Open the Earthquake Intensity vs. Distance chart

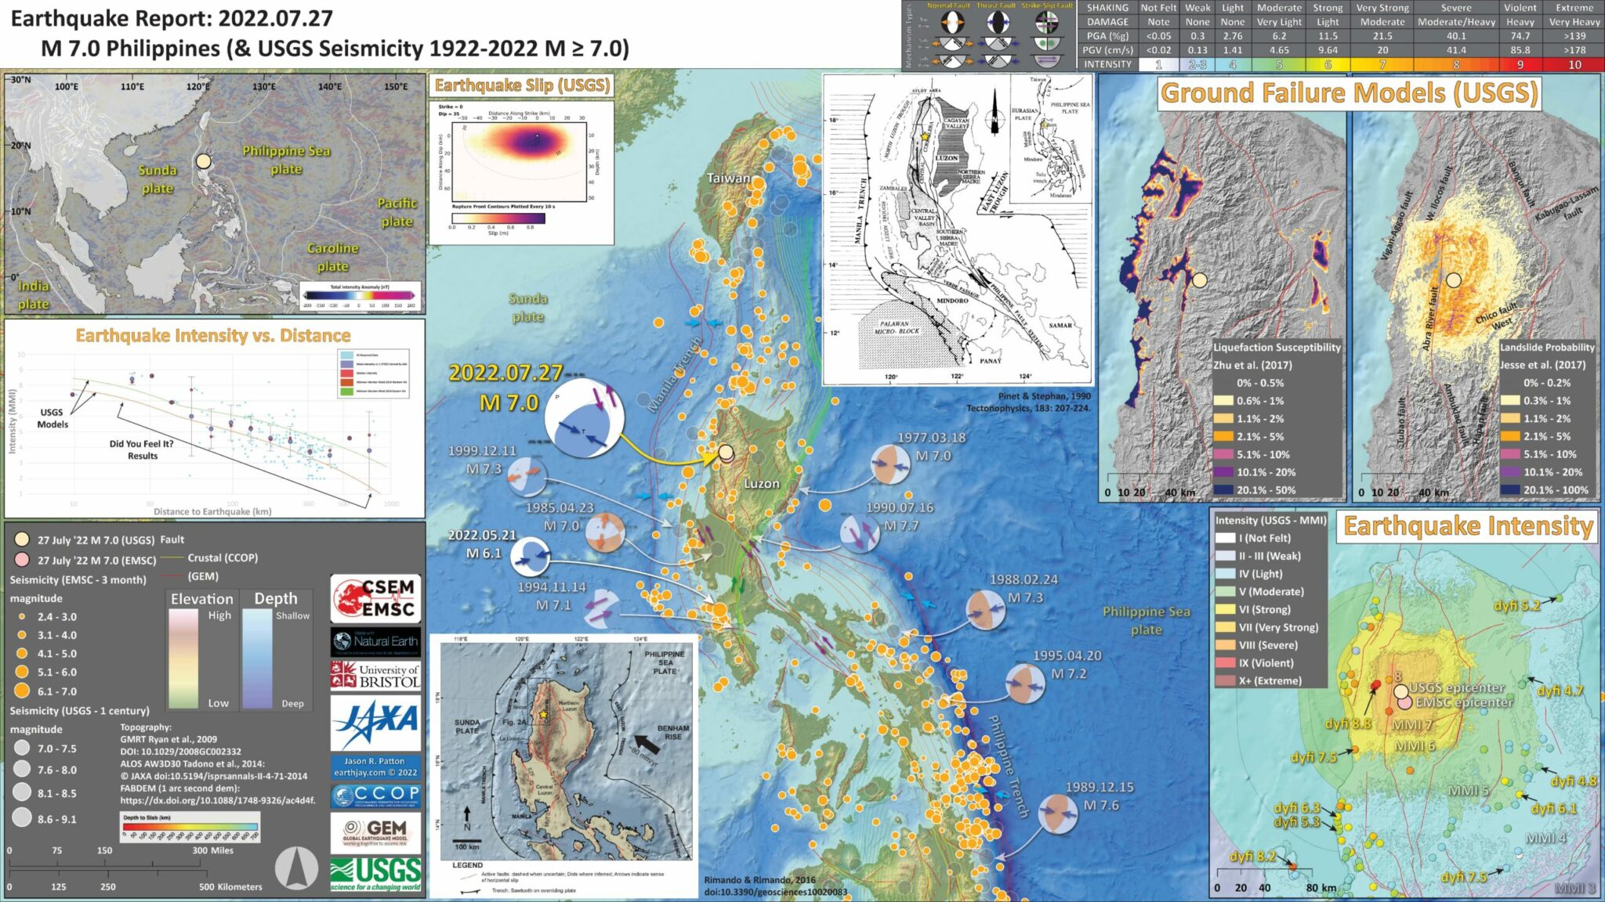point(215,417)
